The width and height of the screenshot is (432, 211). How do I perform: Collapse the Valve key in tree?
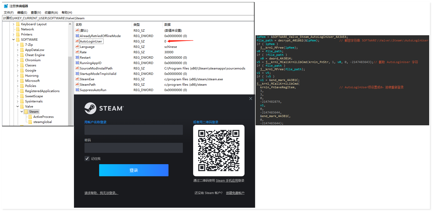coord(18,106)
